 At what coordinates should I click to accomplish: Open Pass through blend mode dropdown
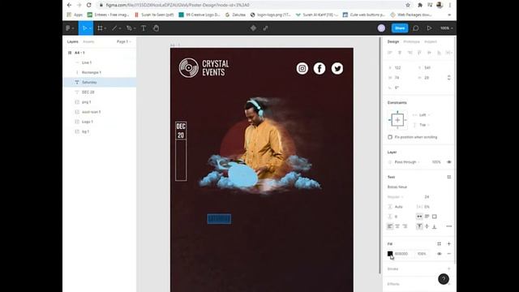(x=407, y=162)
